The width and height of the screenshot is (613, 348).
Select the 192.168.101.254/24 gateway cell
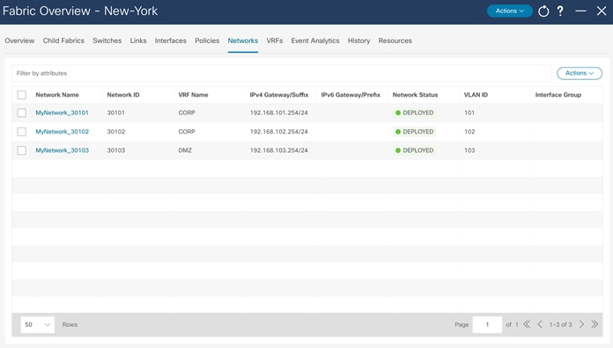click(278, 112)
